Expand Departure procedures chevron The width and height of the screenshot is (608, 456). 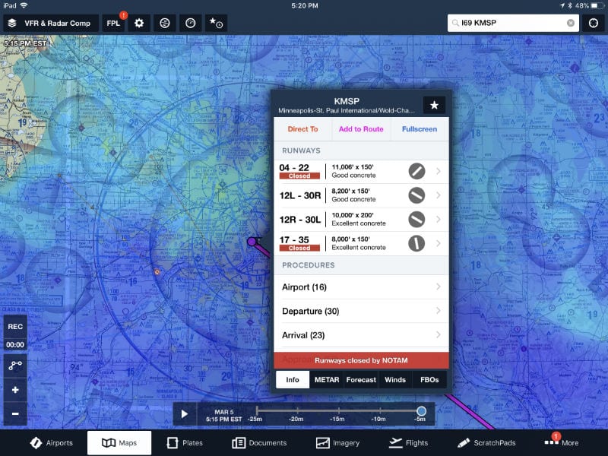(x=439, y=311)
